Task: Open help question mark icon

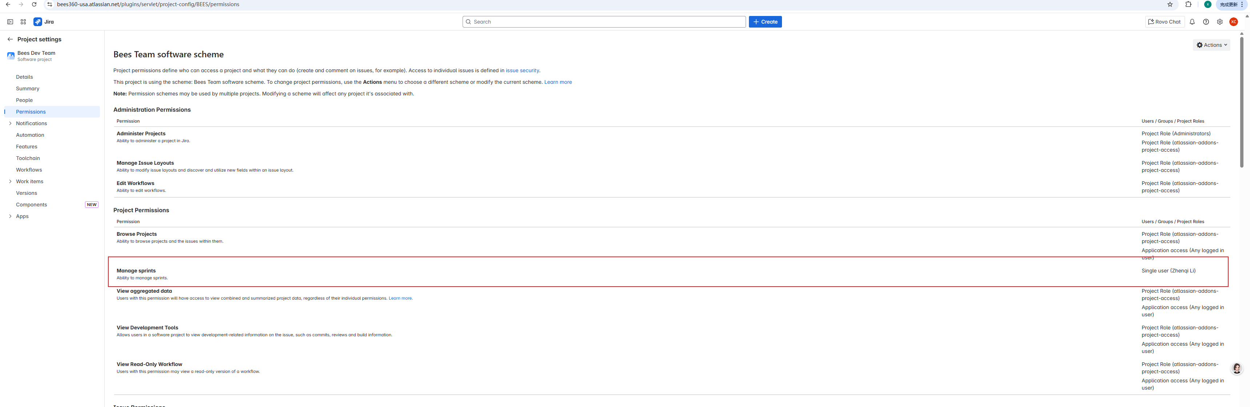Action: tap(1206, 22)
